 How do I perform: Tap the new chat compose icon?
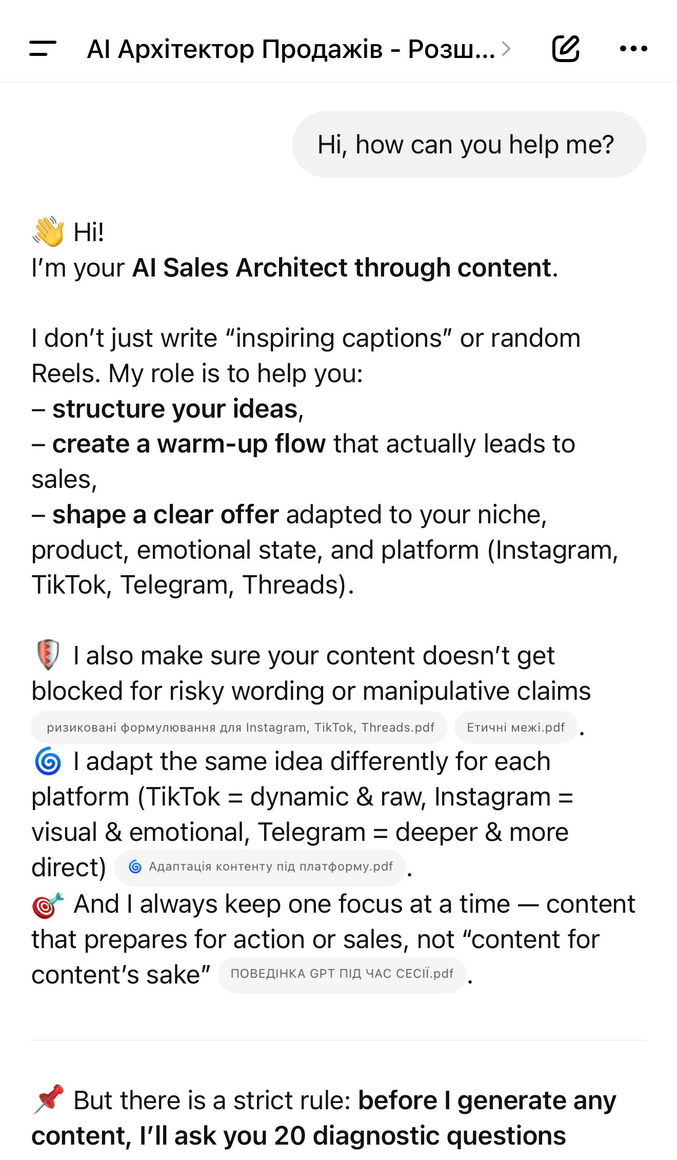[x=566, y=49]
